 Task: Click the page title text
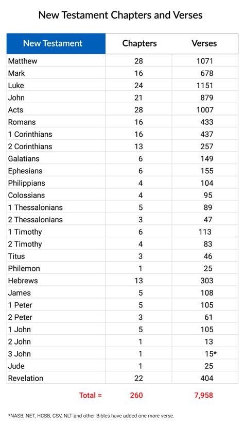click(x=120, y=15)
